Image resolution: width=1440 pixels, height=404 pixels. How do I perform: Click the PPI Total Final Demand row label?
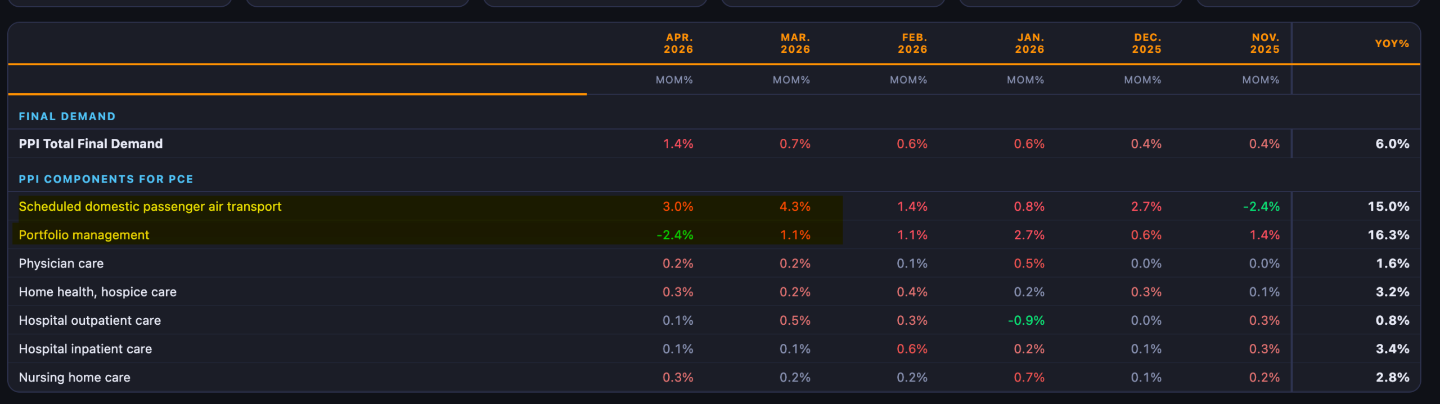(x=91, y=144)
